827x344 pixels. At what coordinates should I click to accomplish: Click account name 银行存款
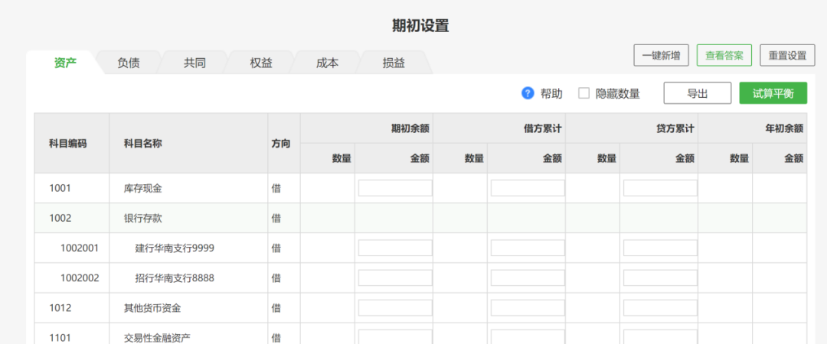click(x=143, y=218)
